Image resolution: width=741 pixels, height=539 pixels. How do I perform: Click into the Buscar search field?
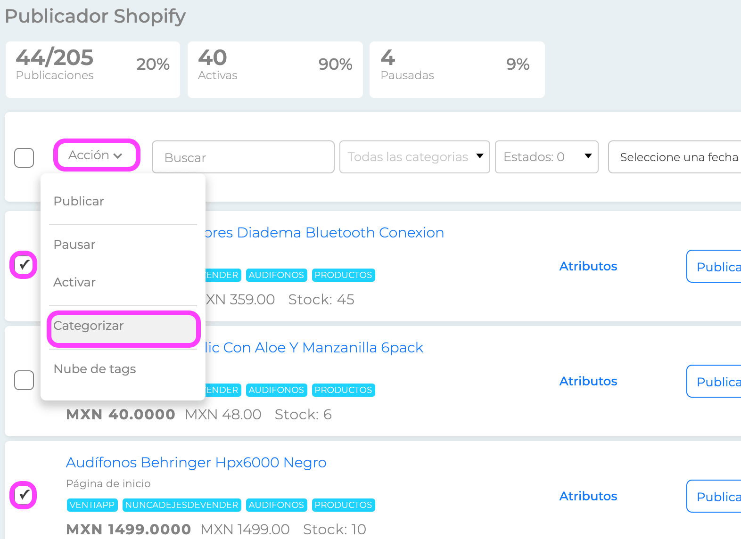[x=243, y=157]
